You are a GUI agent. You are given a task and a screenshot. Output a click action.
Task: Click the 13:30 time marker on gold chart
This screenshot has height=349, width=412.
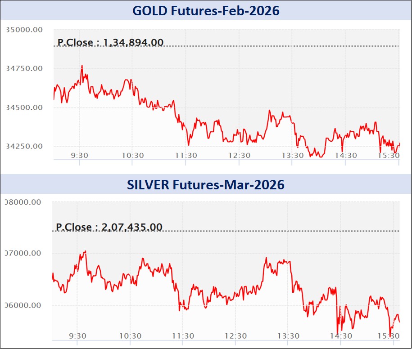pyautogui.click(x=293, y=155)
